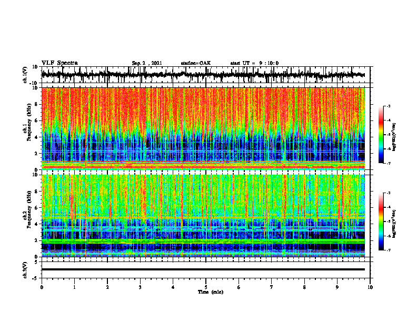Click the ch.2 color bar '-7' label
Image resolution: width=417 pixels, height=322 pixels.
[x=389, y=250]
